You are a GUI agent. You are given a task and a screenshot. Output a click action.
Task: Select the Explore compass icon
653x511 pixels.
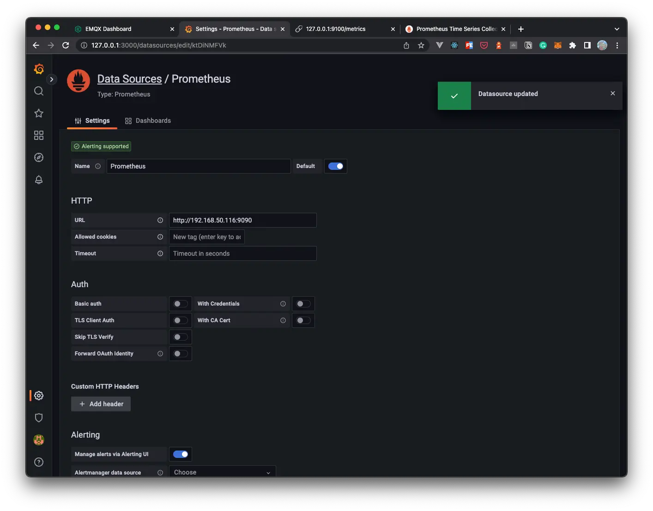[39, 157]
